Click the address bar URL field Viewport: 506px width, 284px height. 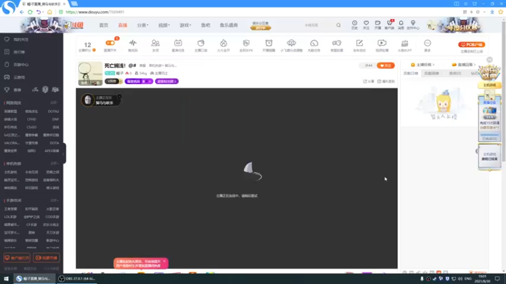pos(95,12)
